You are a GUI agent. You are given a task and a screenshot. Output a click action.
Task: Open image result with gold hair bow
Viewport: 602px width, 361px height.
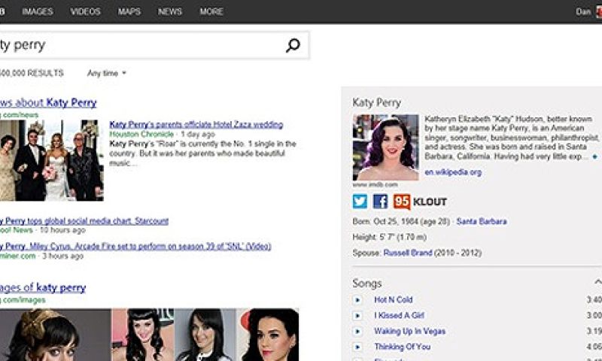[55, 335]
